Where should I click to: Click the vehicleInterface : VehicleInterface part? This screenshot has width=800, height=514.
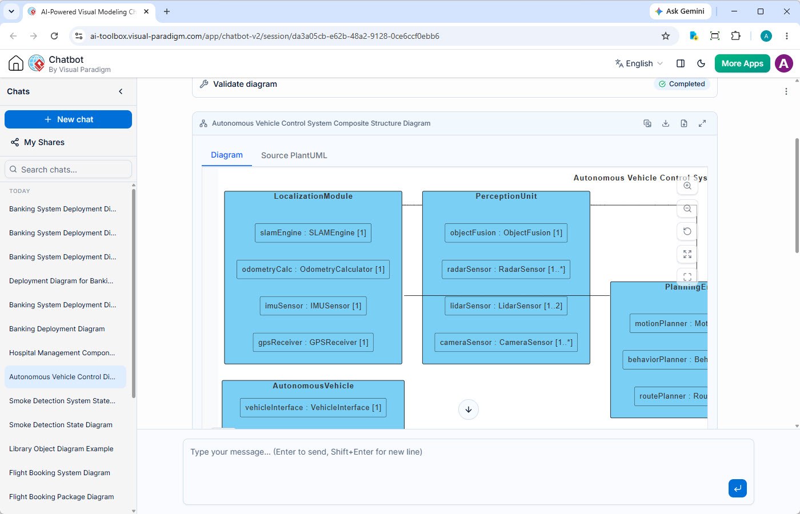313,408
